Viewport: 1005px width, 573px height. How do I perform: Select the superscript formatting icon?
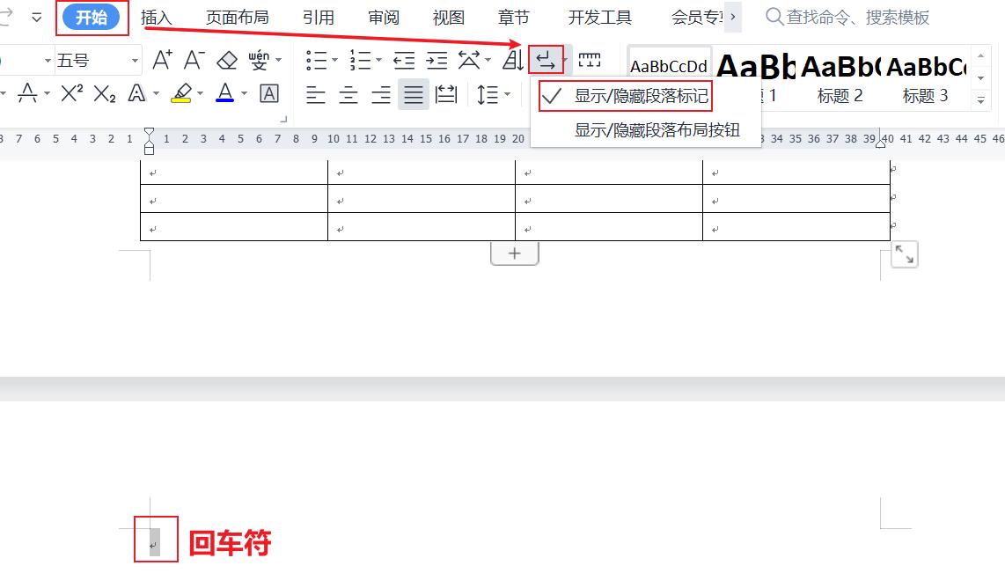coord(70,91)
